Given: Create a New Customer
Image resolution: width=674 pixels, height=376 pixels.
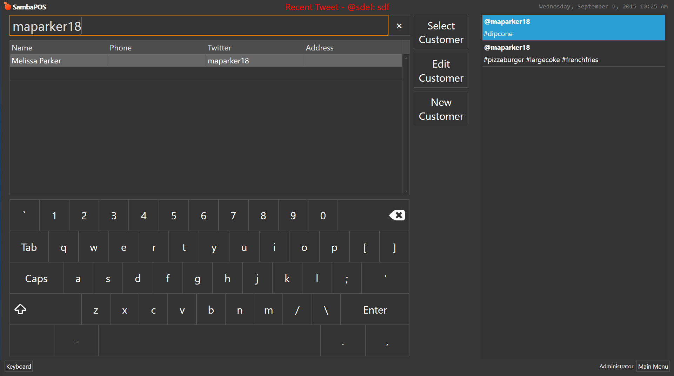Looking at the screenshot, I should pyautogui.click(x=441, y=109).
